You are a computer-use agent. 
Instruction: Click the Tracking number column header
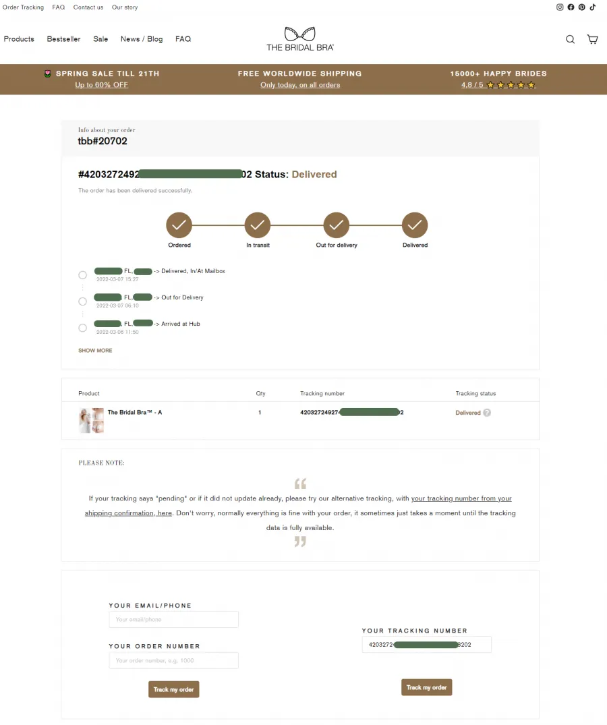[x=322, y=393]
